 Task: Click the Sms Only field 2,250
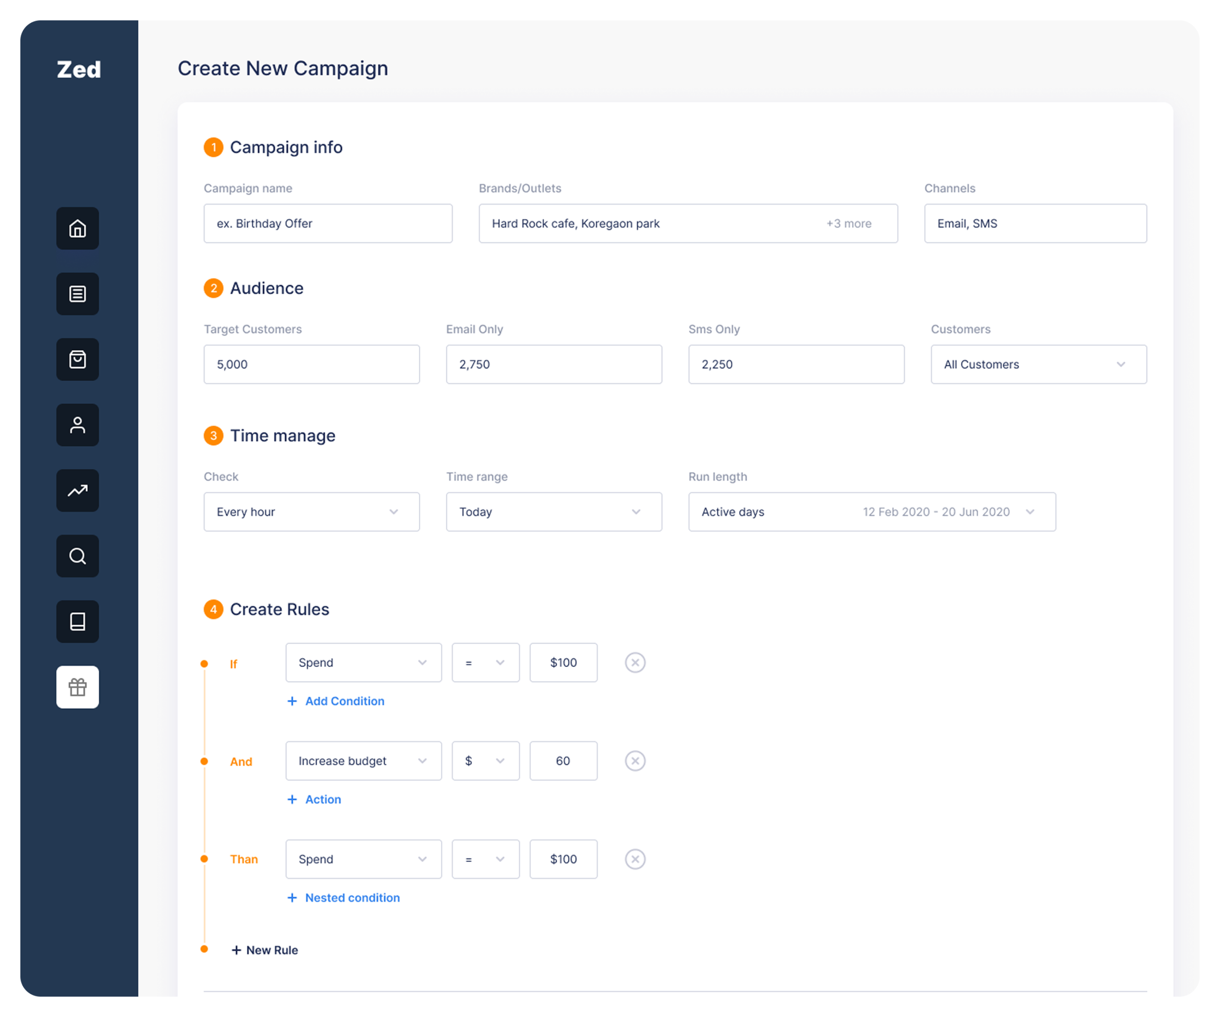tap(796, 364)
